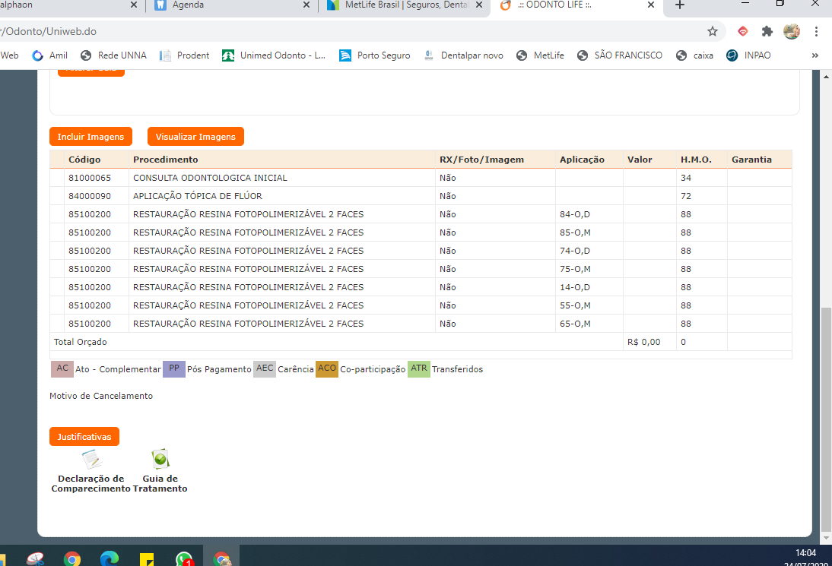Close the ODONTO LIFE tab
832x566 pixels.
tap(651, 5)
